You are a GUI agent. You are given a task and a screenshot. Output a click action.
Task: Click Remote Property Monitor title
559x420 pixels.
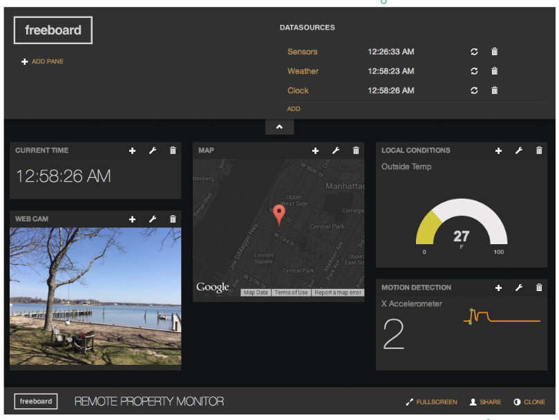click(149, 401)
